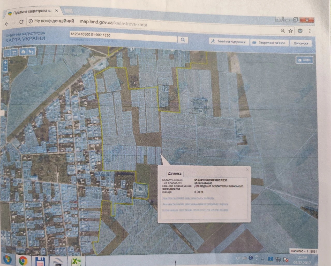Screen dimensions: 331x266
Task: Open the Chrome user profile button
Action: point(279,20)
